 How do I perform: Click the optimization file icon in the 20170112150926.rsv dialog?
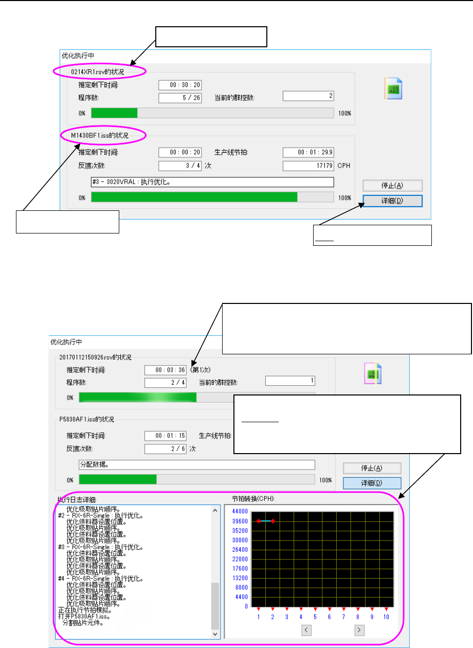[373, 373]
